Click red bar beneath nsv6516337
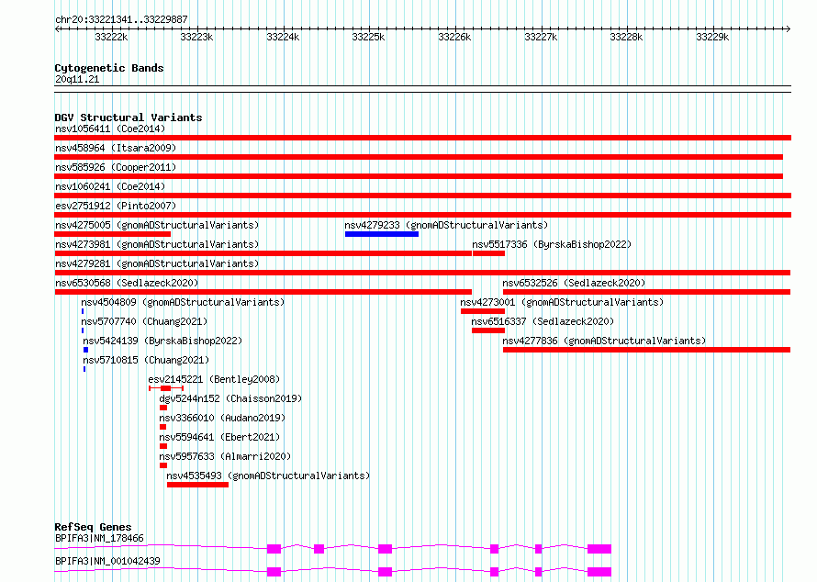This screenshot has height=582, width=817. tap(488, 330)
